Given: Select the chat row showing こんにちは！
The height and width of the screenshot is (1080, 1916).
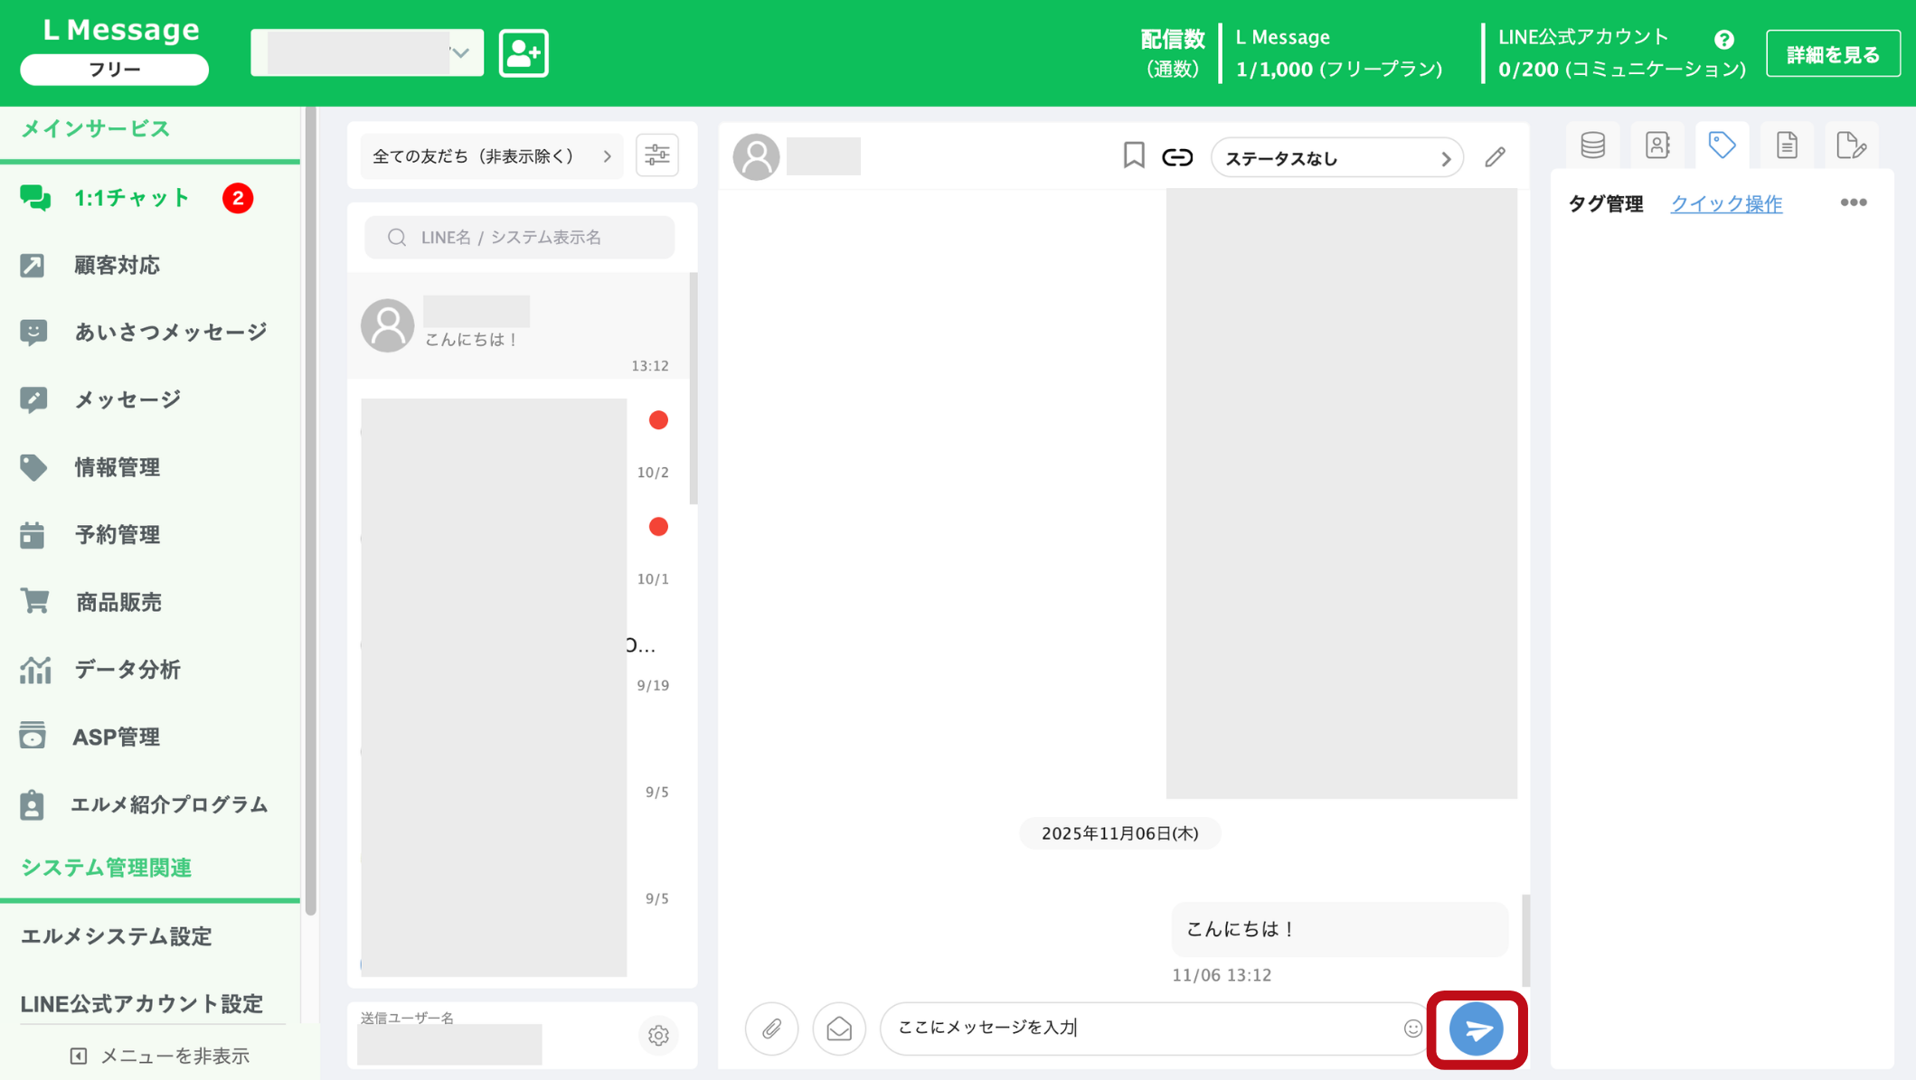Looking at the screenshot, I should (518, 326).
